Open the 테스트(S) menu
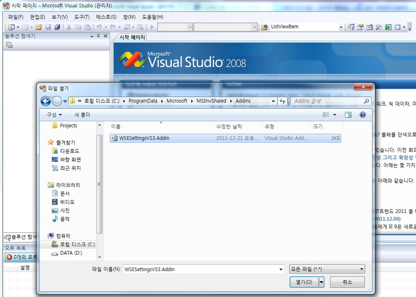 point(106,17)
